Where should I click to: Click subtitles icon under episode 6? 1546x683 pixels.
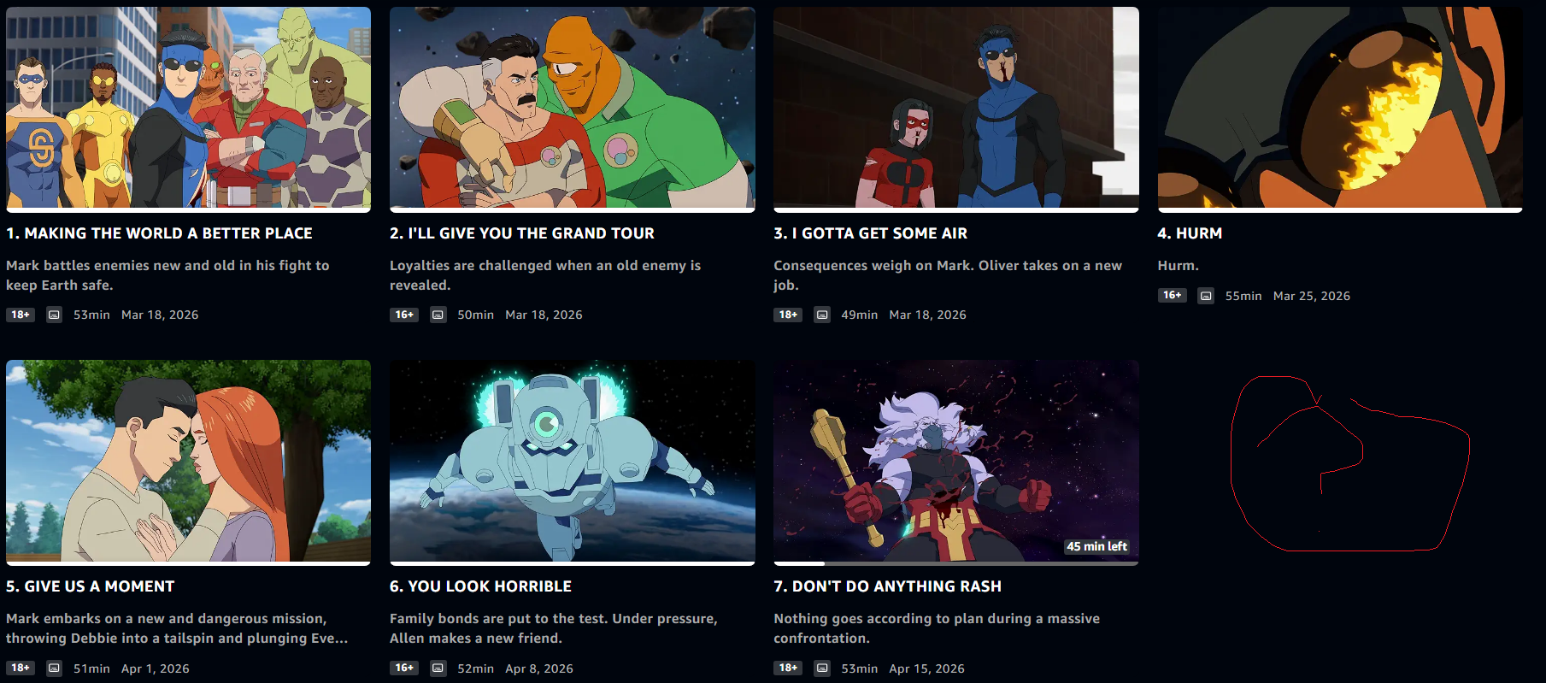[438, 668]
